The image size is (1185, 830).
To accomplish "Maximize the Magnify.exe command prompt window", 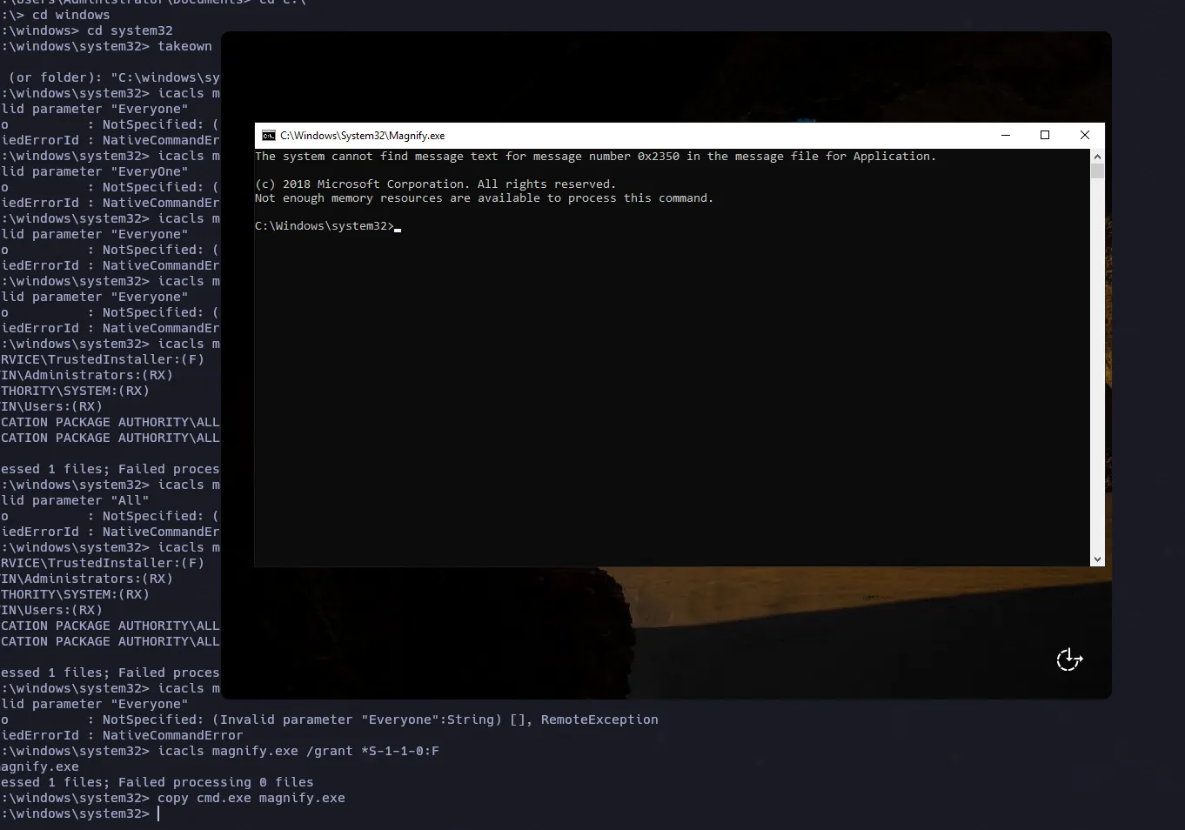I will 1045,136.
